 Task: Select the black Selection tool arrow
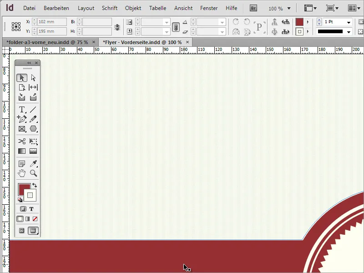point(21,77)
